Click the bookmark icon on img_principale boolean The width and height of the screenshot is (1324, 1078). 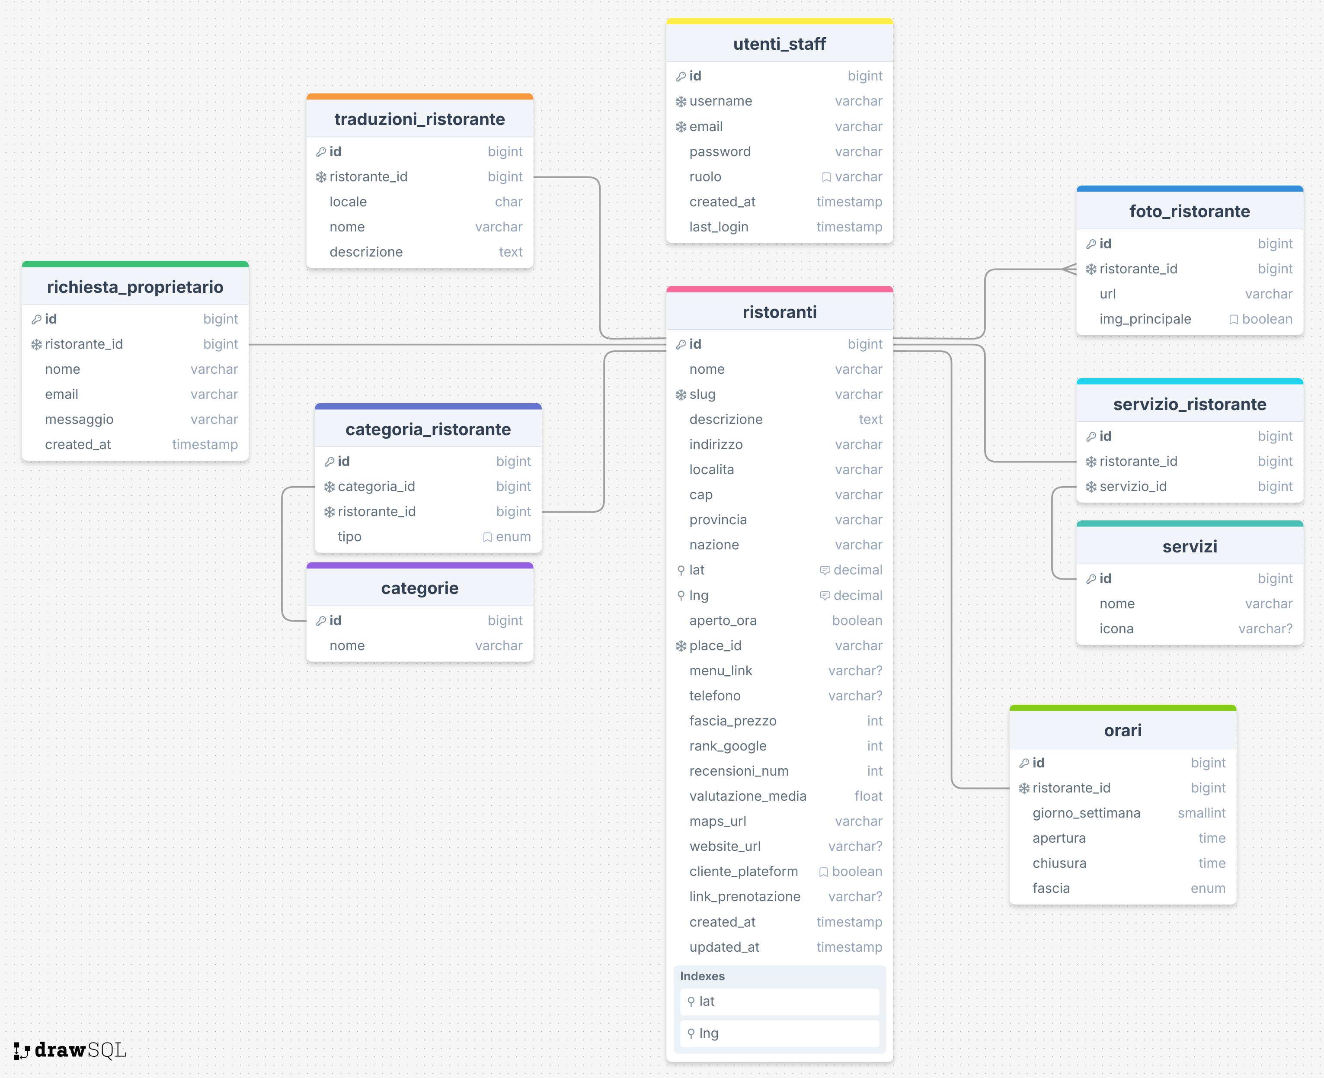point(1233,319)
